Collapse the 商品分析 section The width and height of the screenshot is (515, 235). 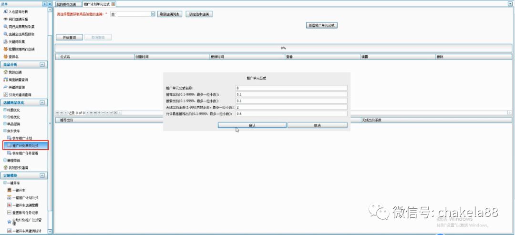[x=42, y=65]
